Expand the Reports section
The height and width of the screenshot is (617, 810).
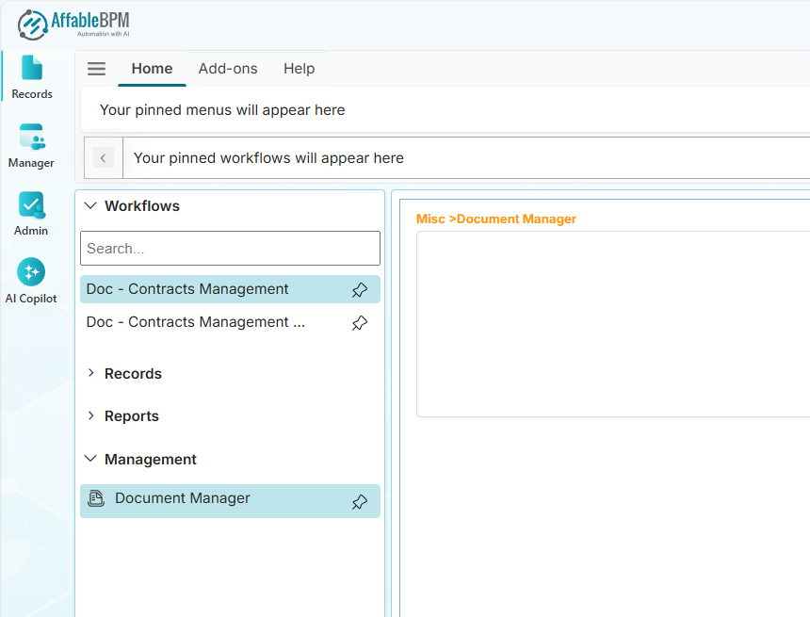(90, 415)
